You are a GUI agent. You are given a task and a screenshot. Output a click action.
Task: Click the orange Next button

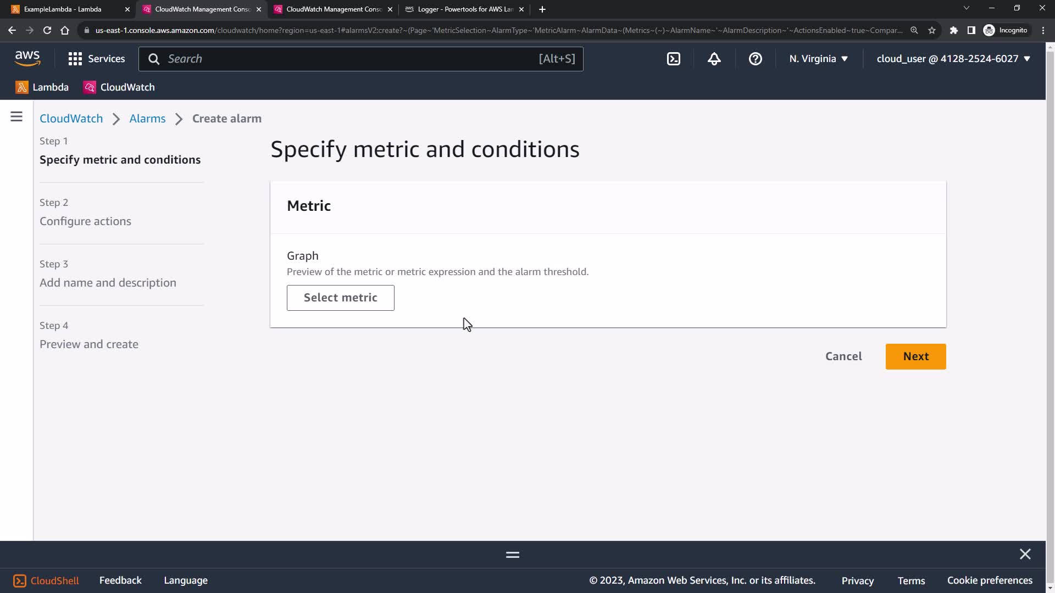coord(915,356)
